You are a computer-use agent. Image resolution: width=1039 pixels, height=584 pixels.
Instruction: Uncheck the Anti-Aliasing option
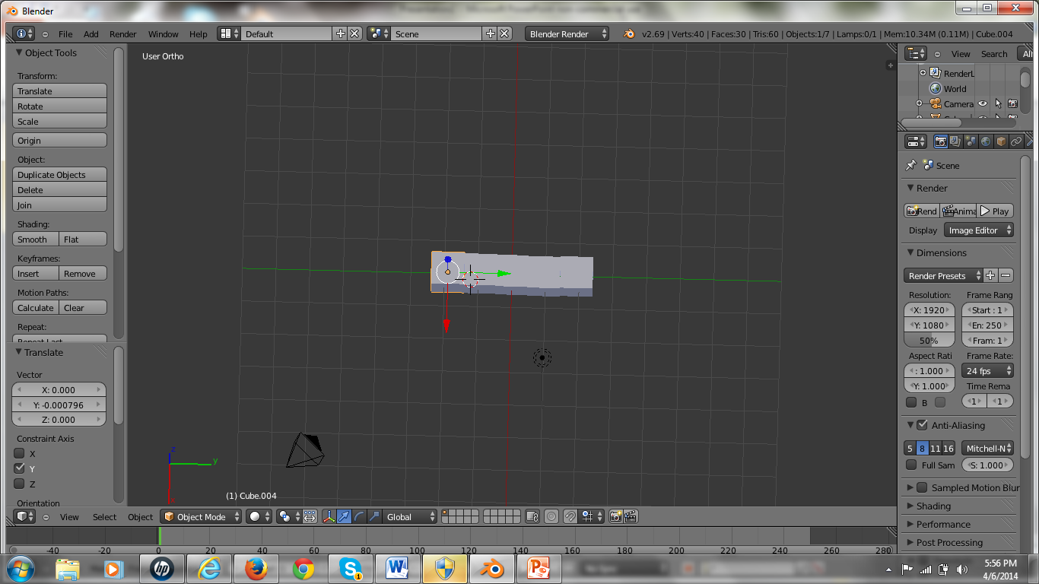[920, 425]
